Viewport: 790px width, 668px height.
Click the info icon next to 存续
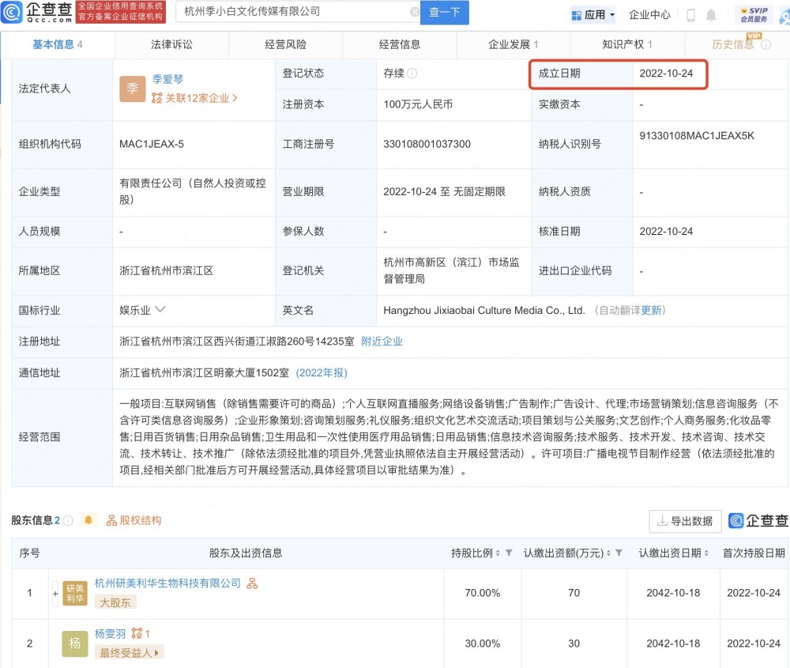412,74
